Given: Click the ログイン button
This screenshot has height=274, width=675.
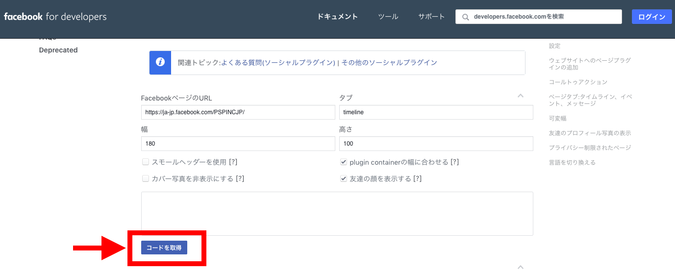Looking at the screenshot, I should pyautogui.click(x=651, y=17).
